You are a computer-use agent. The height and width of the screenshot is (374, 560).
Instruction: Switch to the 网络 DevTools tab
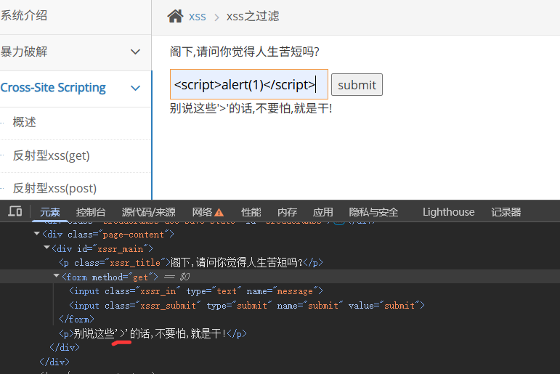click(x=202, y=212)
